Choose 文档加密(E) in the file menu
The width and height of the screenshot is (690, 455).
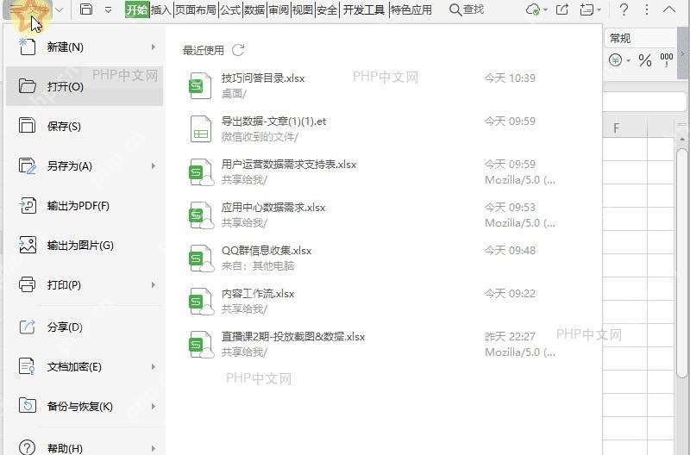tap(84, 366)
